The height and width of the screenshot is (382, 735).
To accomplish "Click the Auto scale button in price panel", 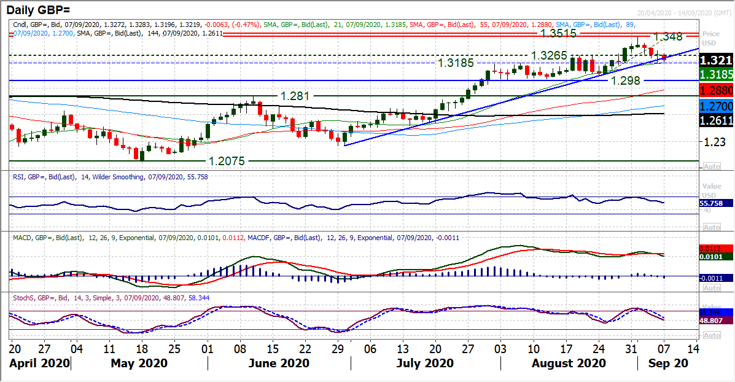I will tap(711, 166).
